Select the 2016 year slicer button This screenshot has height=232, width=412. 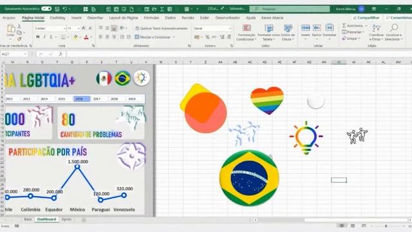(82, 99)
